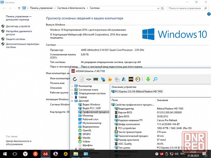The width and height of the screenshot is (211, 158).
Task: Open the Windows Start menu
Action: (5, 154)
